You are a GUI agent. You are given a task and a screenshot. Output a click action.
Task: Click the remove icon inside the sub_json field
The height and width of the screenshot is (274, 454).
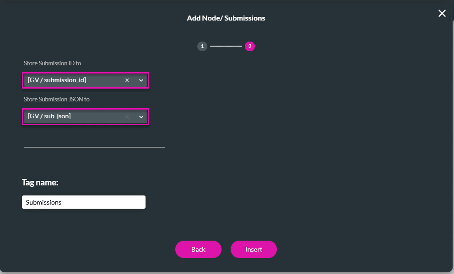pos(127,116)
